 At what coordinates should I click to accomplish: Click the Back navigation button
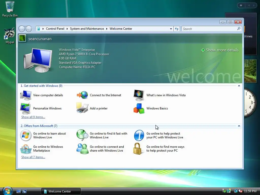[22, 29]
